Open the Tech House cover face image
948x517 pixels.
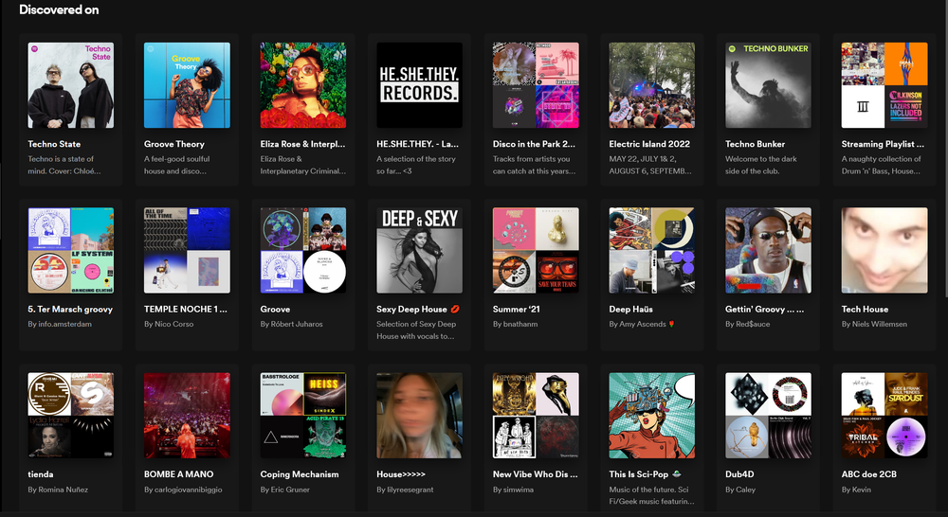(x=884, y=251)
